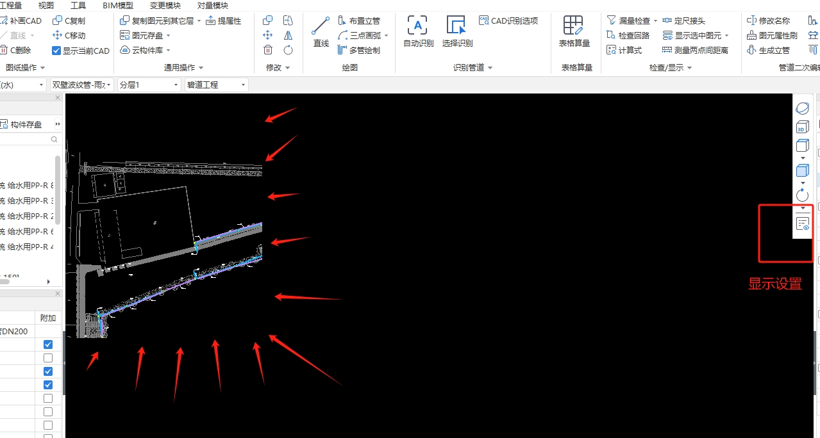
Task: Open the 分层1 layer dropdown
Action: 149,84
